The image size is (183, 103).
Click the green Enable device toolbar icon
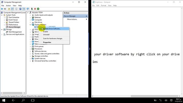pos(38,9)
